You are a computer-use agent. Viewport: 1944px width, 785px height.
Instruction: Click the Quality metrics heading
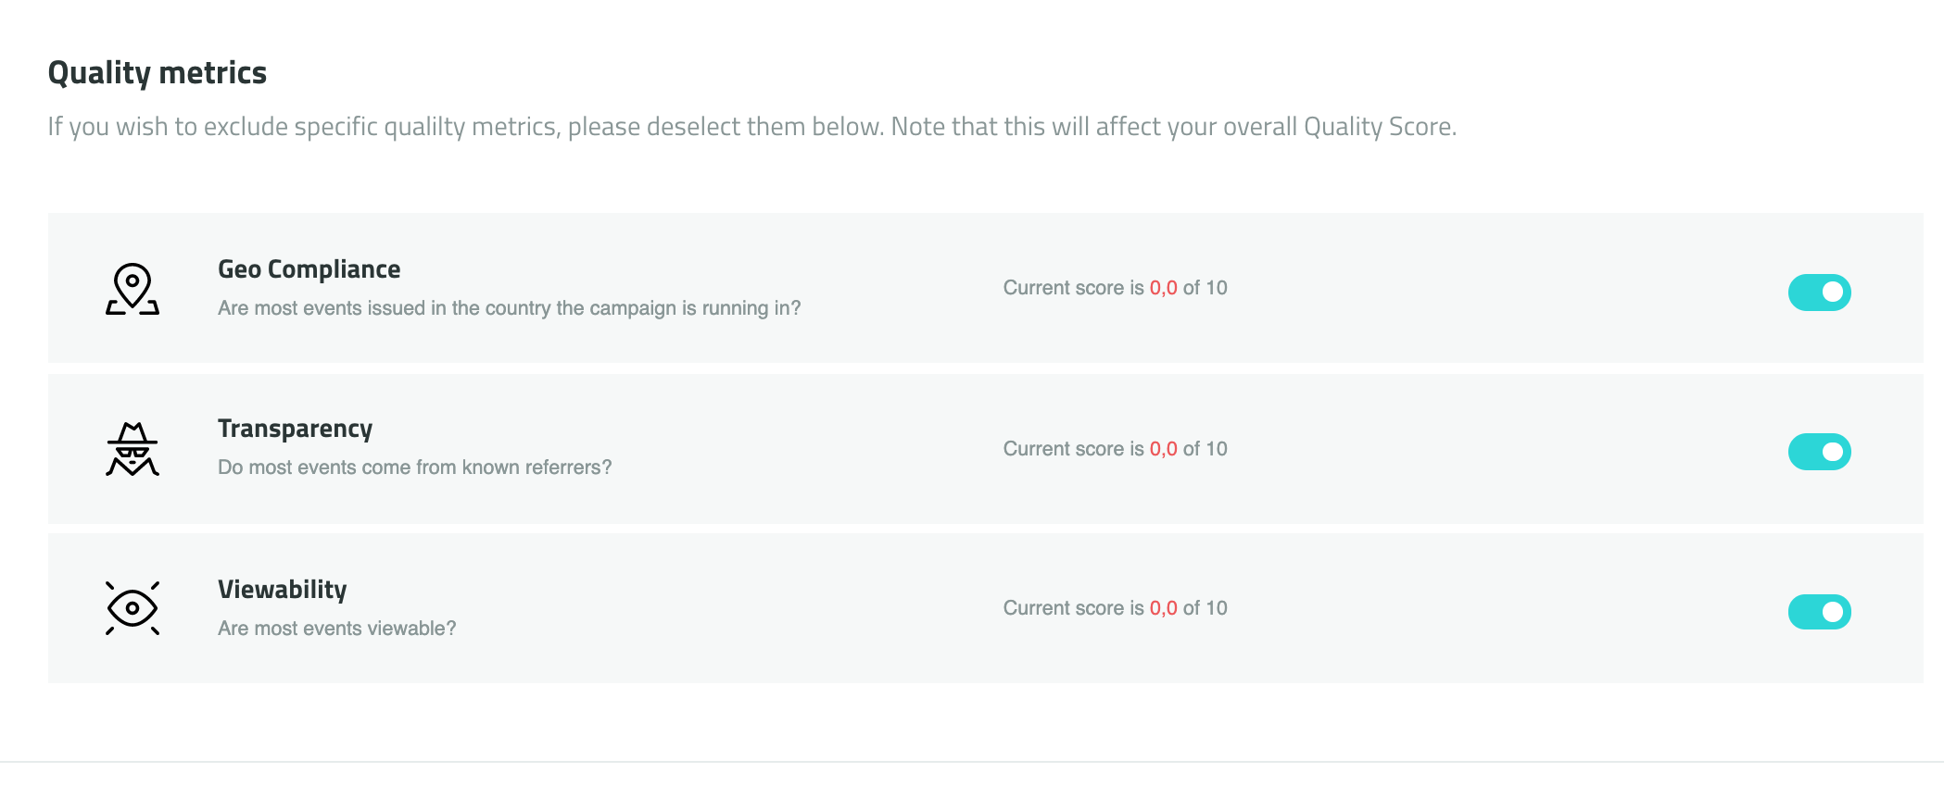click(x=158, y=72)
